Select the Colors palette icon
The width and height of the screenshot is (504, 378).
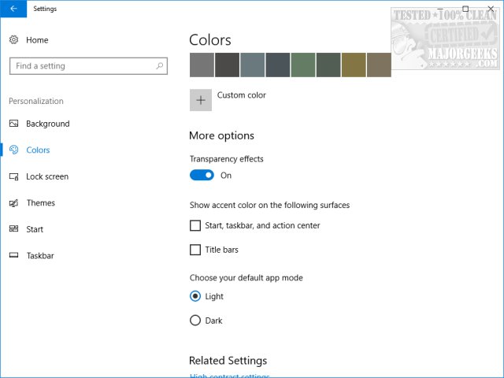tap(14, 150)
